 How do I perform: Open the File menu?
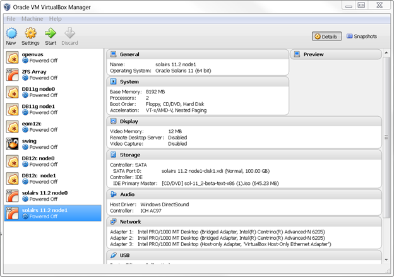pyautogui.click(x=11, y=19)
